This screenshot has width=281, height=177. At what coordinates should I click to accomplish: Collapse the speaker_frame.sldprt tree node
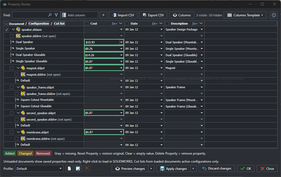click(x=18, y=87)
